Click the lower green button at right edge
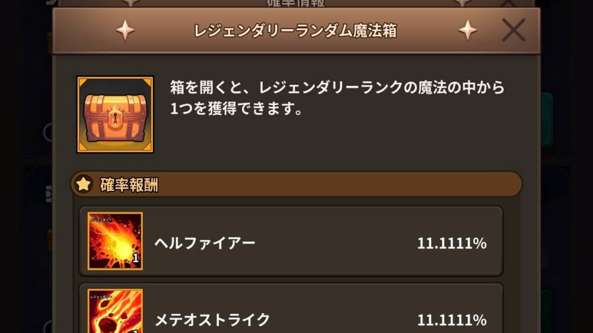Screen dimensions: 593x333 (547, 312)
